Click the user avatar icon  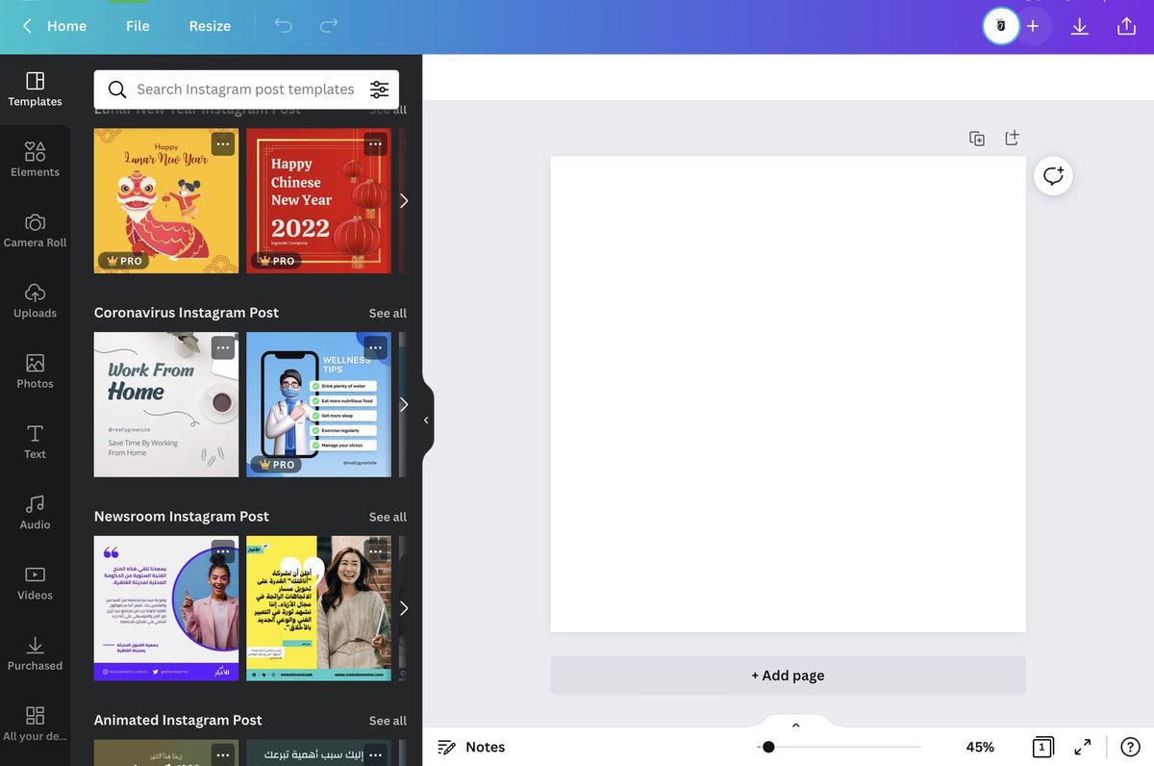(x=1001, y=26)
